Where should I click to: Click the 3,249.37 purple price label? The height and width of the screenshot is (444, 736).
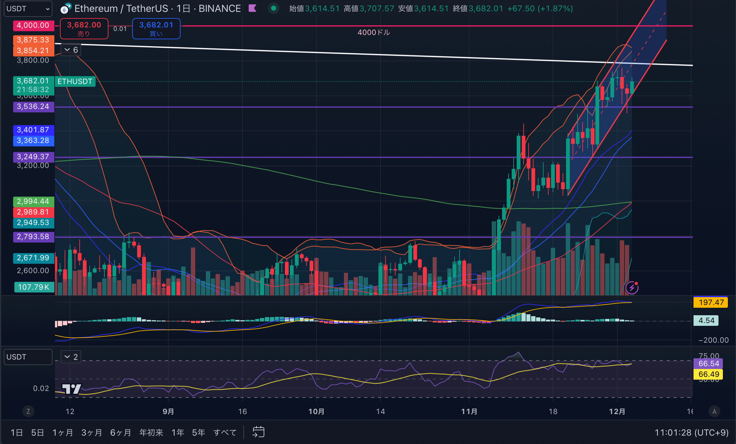click(x=33, y=157)
